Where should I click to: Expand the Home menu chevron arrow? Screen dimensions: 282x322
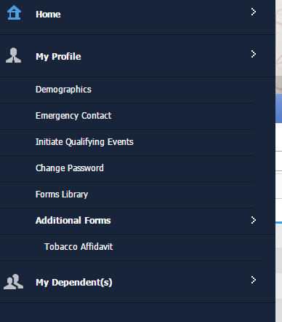click(254, 12)
